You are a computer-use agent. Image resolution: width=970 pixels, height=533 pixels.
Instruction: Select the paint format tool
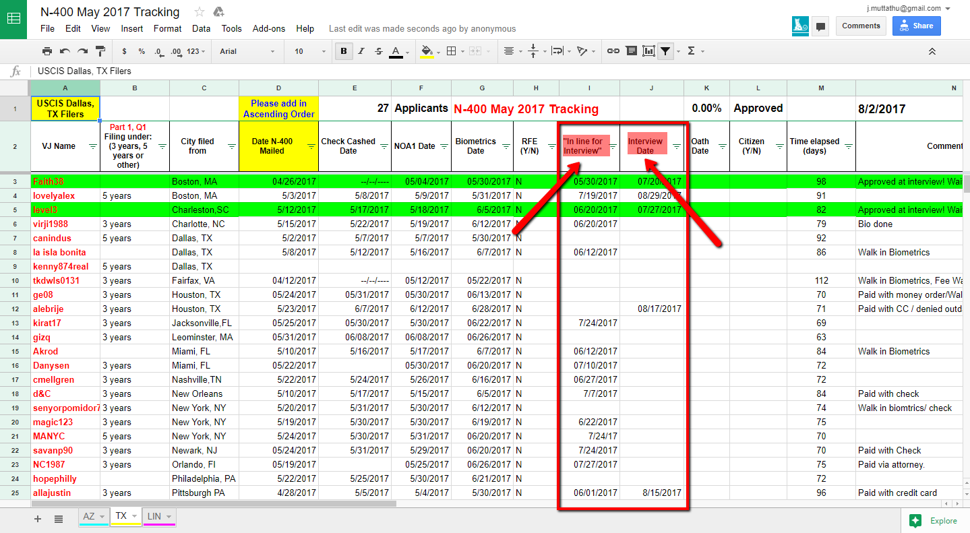point(100,51)
